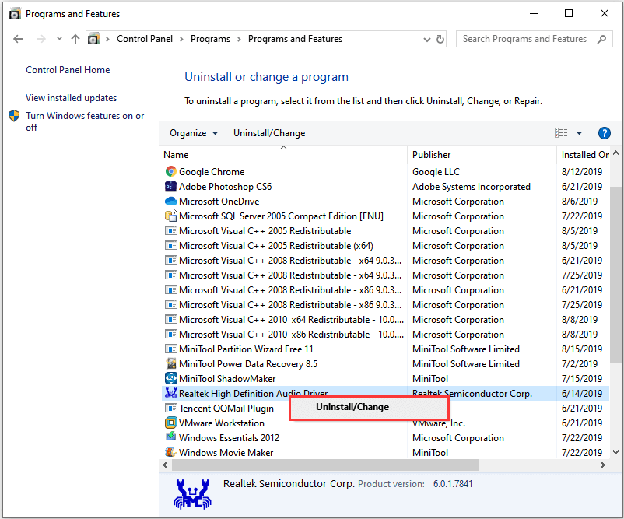Click the Microsoft OneDrive cloud icon

click(170, 201)
